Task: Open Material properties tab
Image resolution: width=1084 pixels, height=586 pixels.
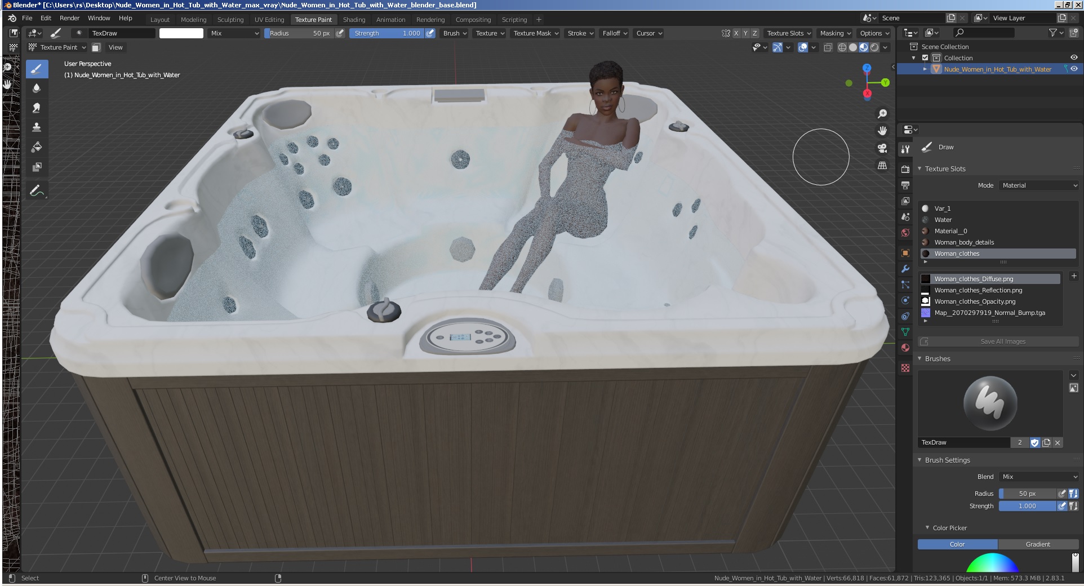Action: [905, 348]
